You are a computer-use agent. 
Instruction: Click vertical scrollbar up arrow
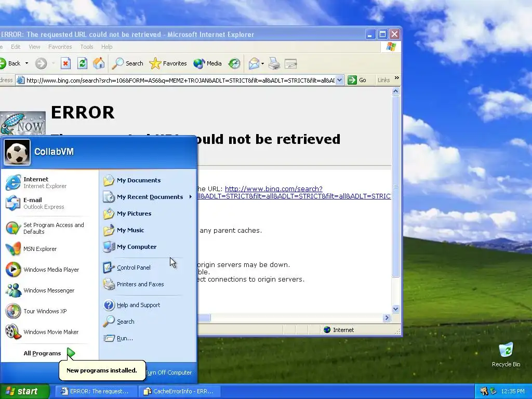pos(395,91)
